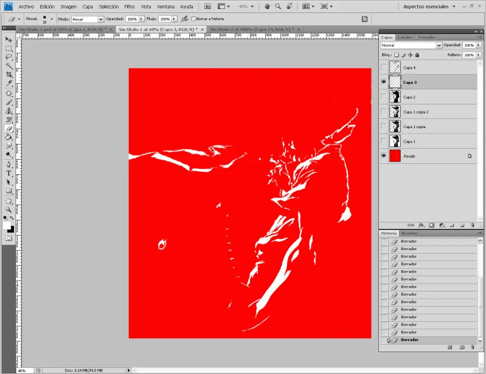Select the Hand tool in toolbox
The height and width of the screenshot is (374, 486).
click(x=9, y=201)
